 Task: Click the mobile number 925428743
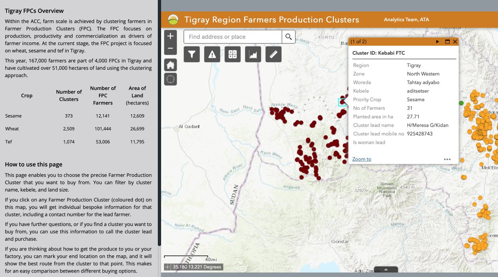pos(420,134)
